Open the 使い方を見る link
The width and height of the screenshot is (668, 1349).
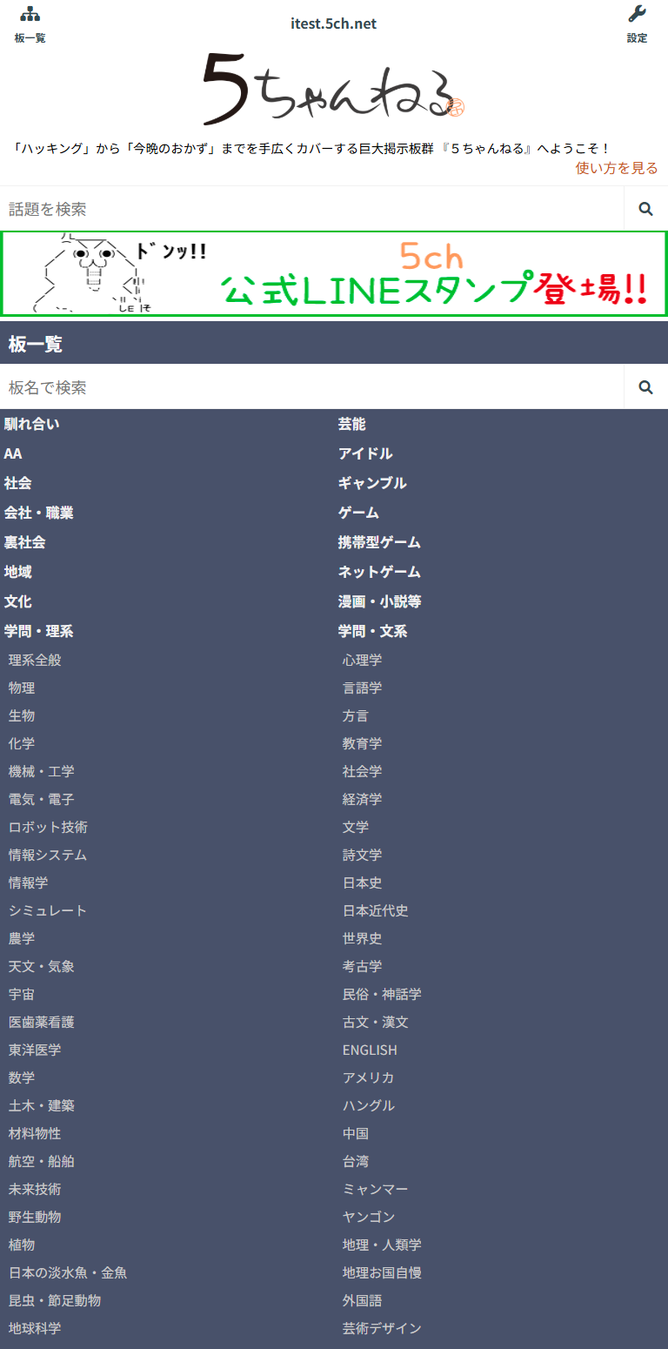pos(616,168)
